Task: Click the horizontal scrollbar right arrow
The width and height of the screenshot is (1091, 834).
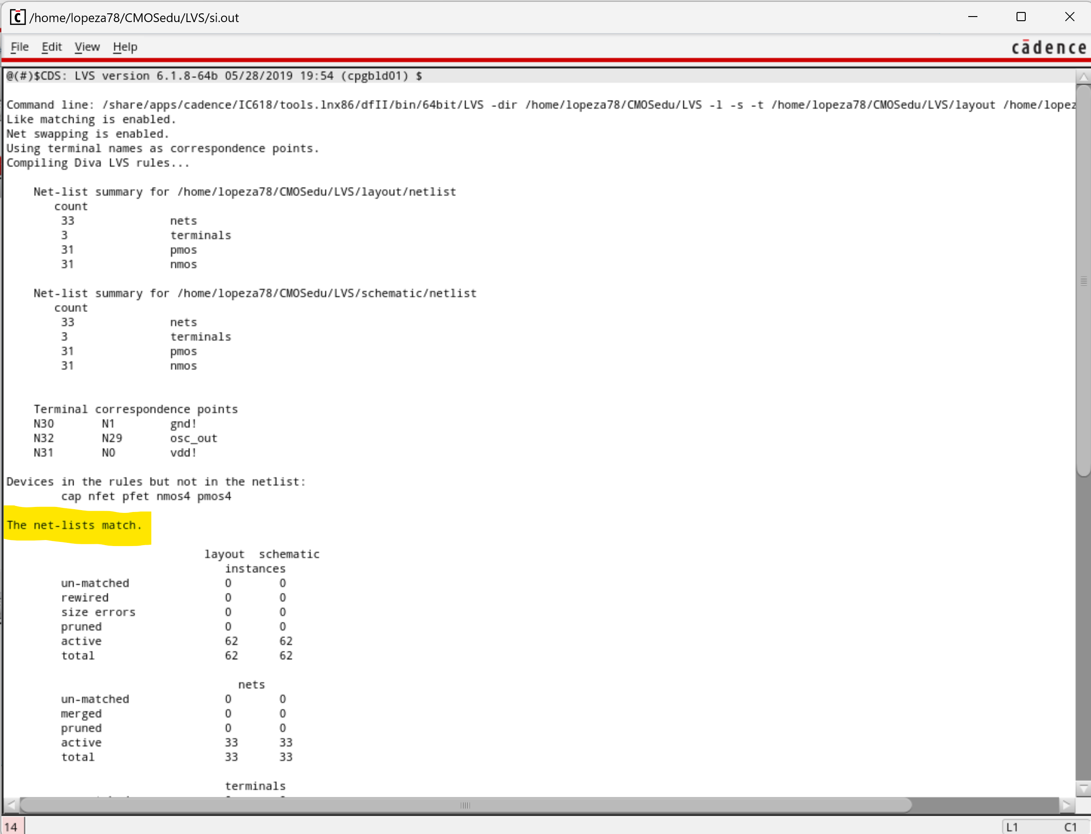Action: (x=1067, y=805)
